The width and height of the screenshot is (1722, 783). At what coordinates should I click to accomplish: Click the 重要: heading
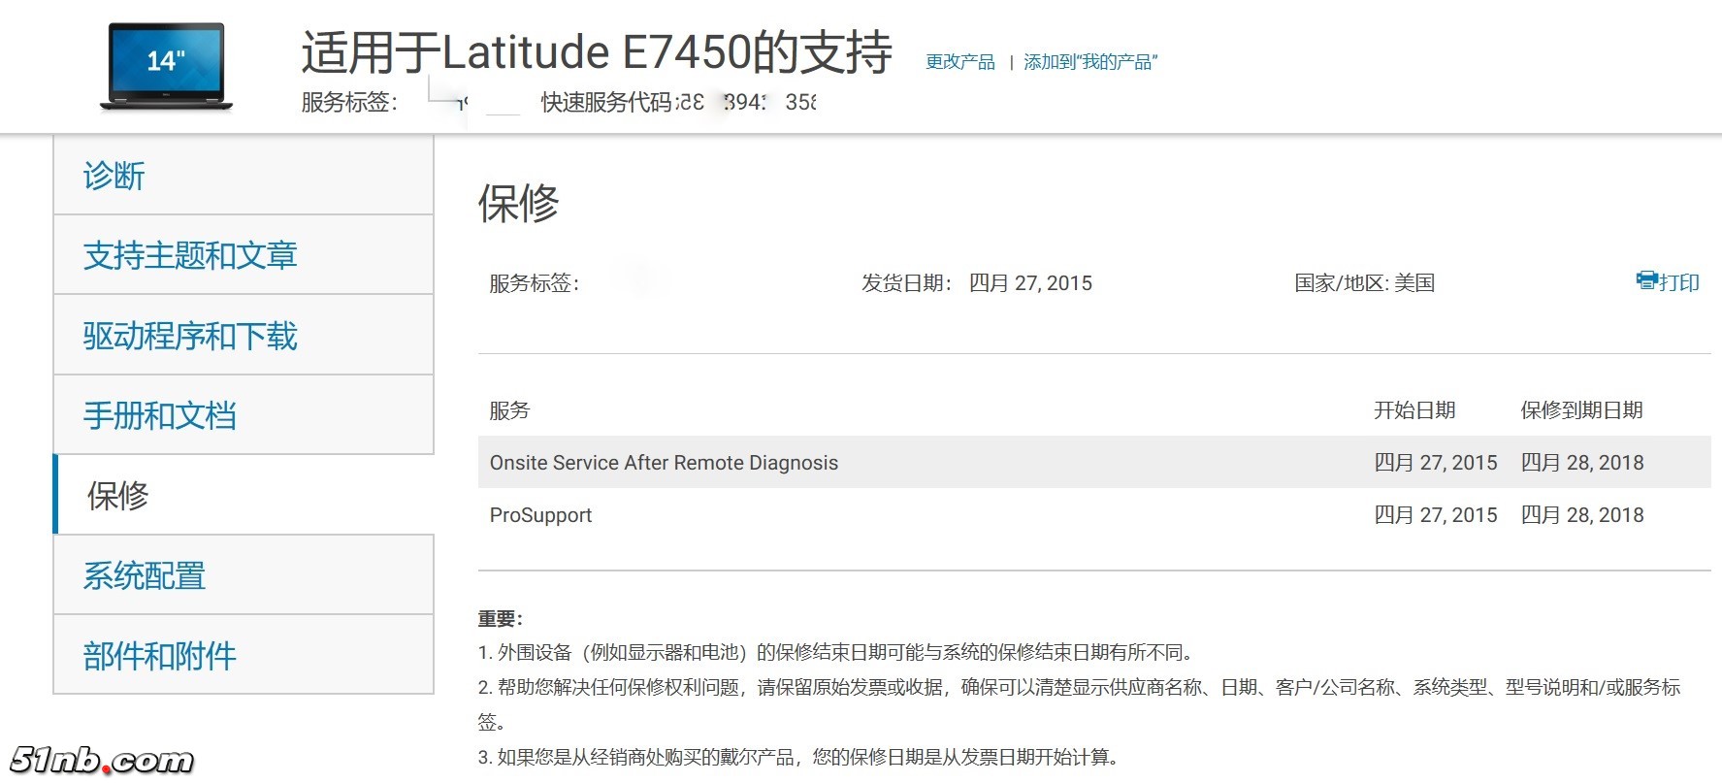tap(501, 618)
